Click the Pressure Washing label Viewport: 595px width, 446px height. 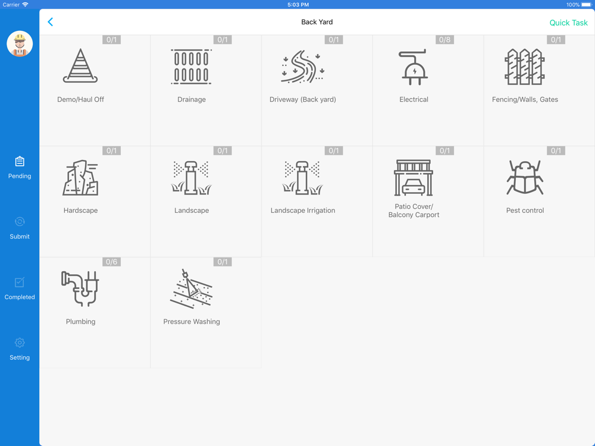pyautogui.click(x=192, y=322)
